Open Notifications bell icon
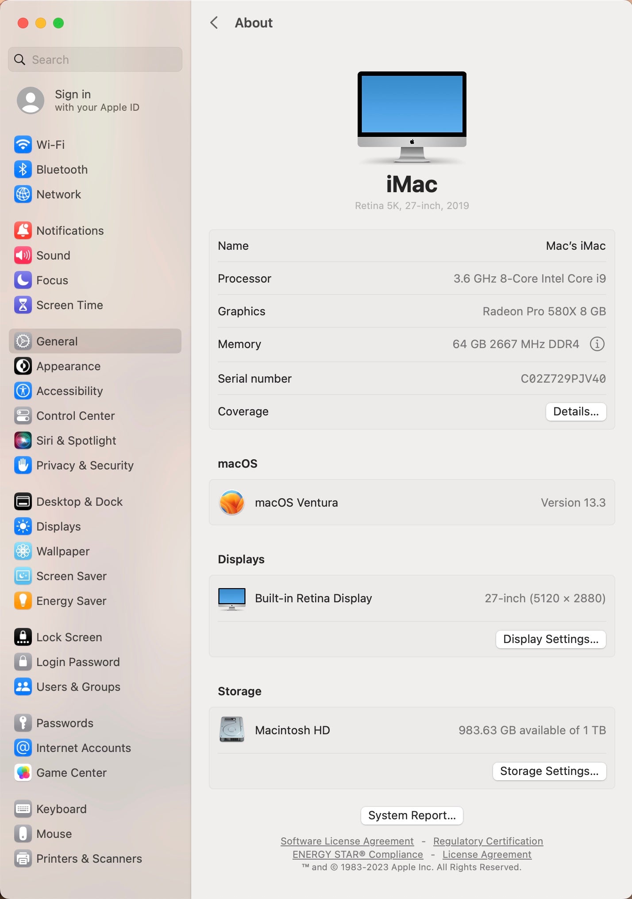 (23, 230)
